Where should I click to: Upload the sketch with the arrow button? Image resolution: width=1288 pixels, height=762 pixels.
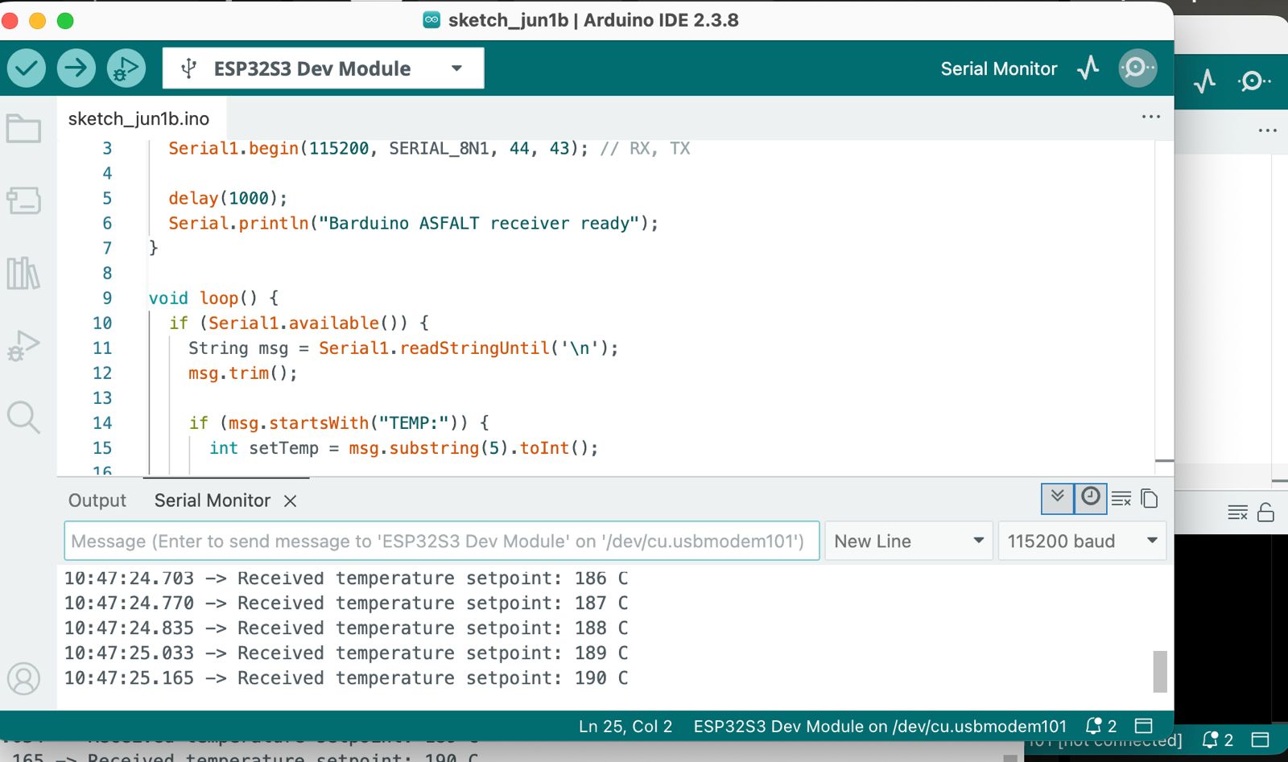(76, 68)
